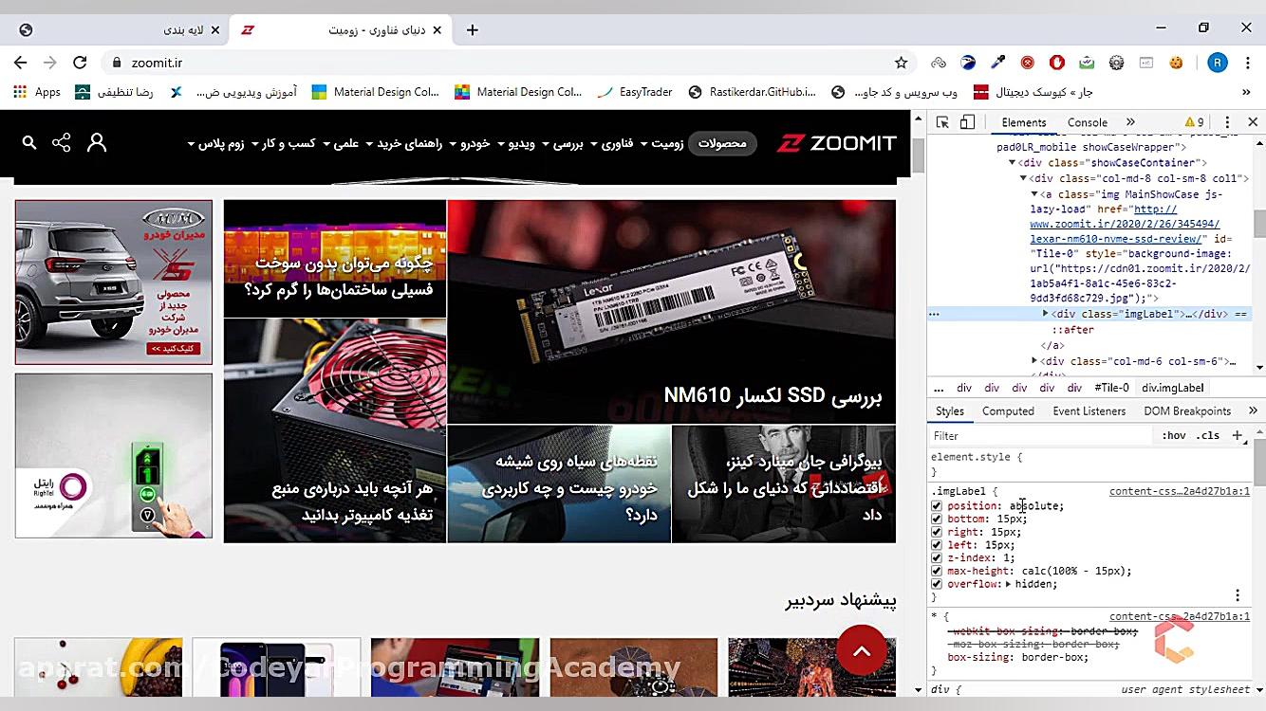The width and height of the screenshot is (1266, 711).
Task: Switch to the Console tab
Action: (x=1087, y=121)
